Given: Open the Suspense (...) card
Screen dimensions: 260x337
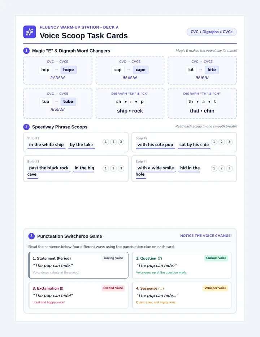Looking at the screenshot, I should (182, 295).
